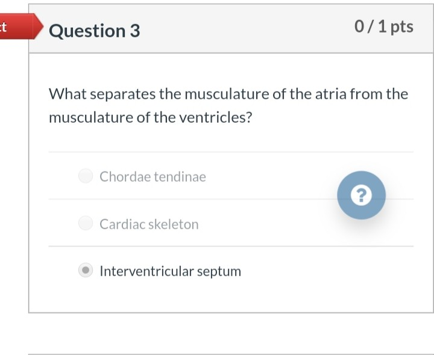Viewport: 434px width, 355px height.
Task: Click the gray Question 3 header bar
Action: click(x=231, y=29)
